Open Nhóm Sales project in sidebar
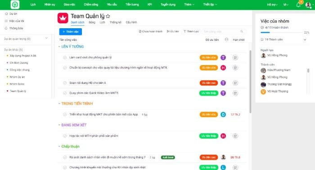The height and width of the screenshot is (170, 315). pyautogui.click(x=17, y=84)
